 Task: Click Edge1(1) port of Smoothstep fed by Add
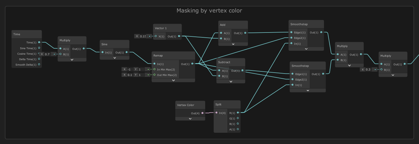point(291,32)
